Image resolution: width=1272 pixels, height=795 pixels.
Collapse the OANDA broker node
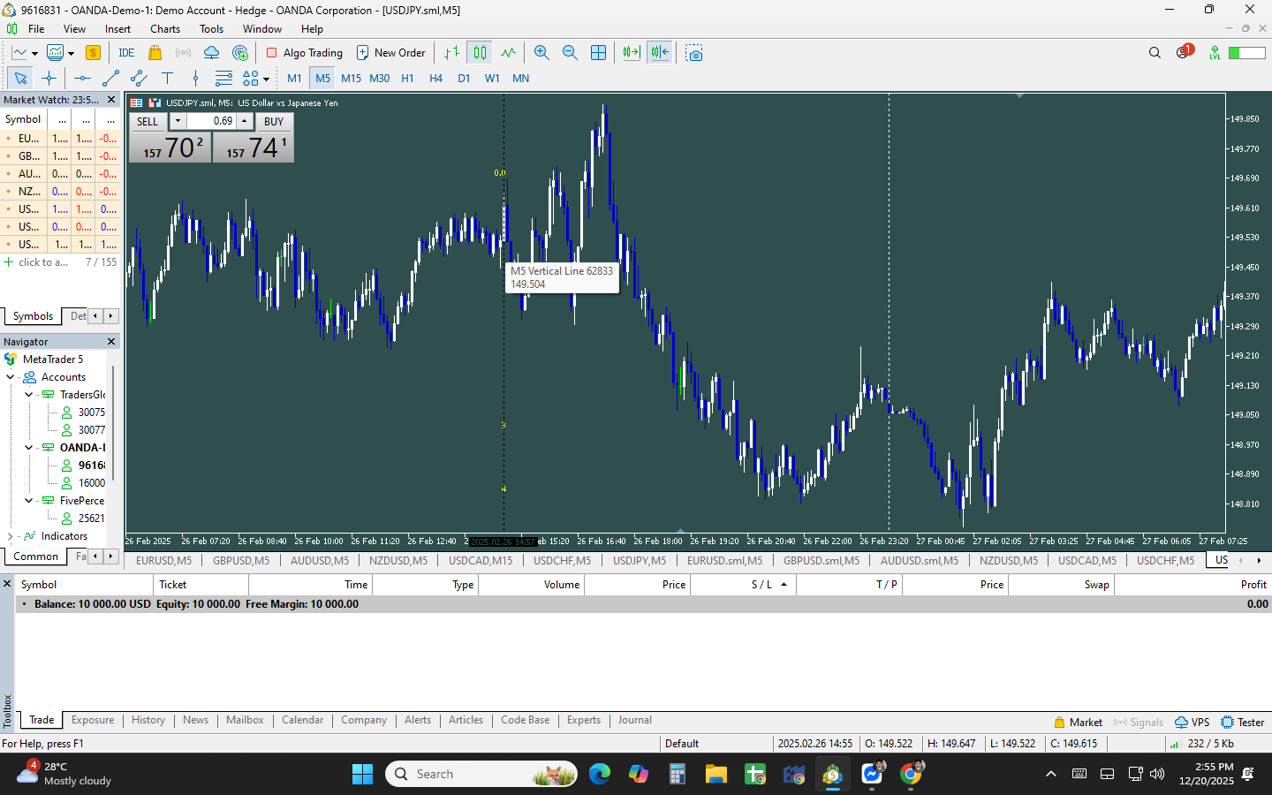point(28,448)
